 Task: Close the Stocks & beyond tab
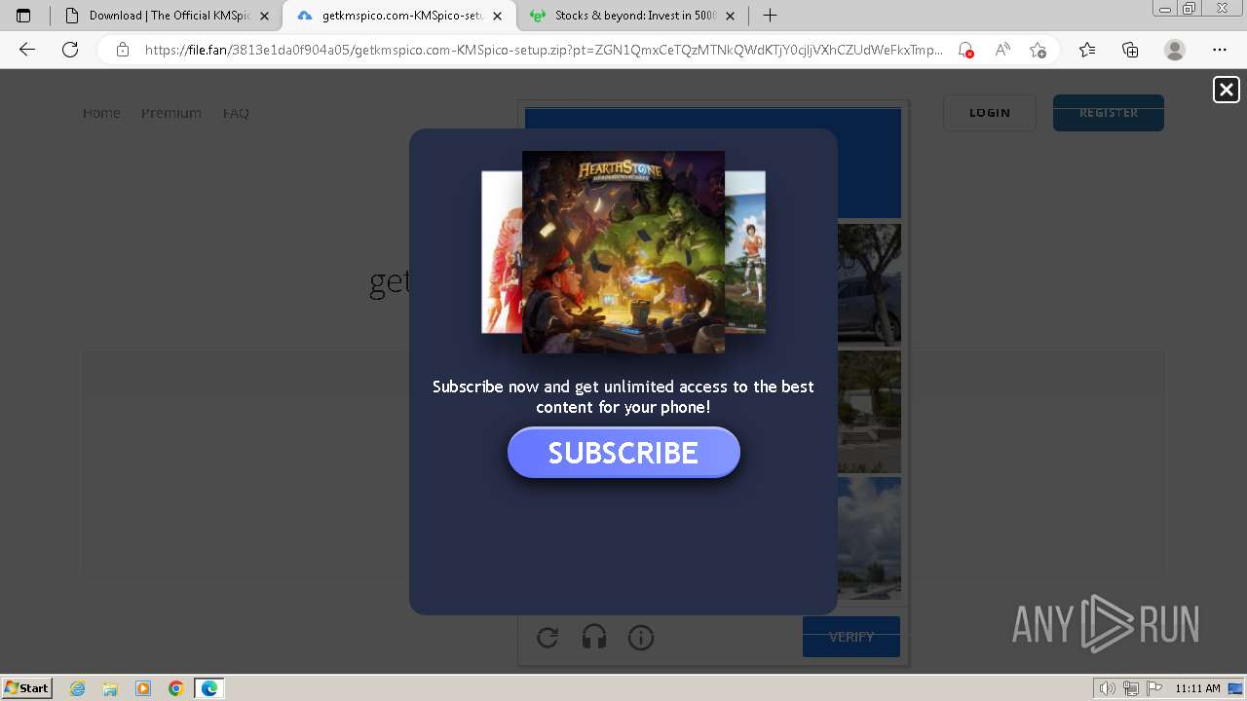(730, 16)
